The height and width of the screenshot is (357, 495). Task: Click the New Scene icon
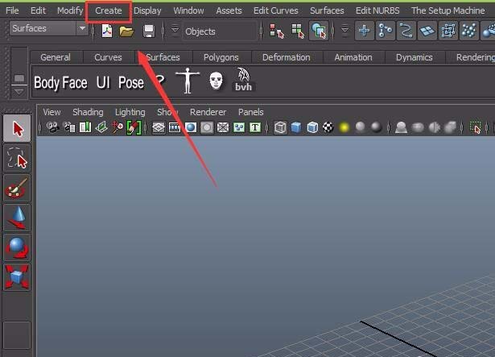click(x=107, y=31)
